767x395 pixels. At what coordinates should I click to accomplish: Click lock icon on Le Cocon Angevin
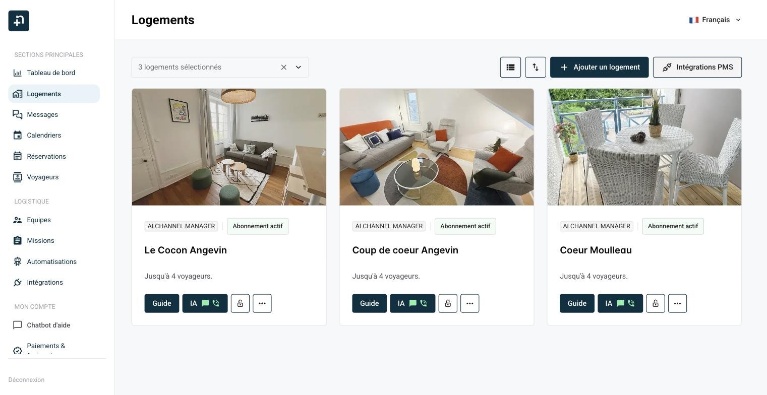(x=240, y=303)
